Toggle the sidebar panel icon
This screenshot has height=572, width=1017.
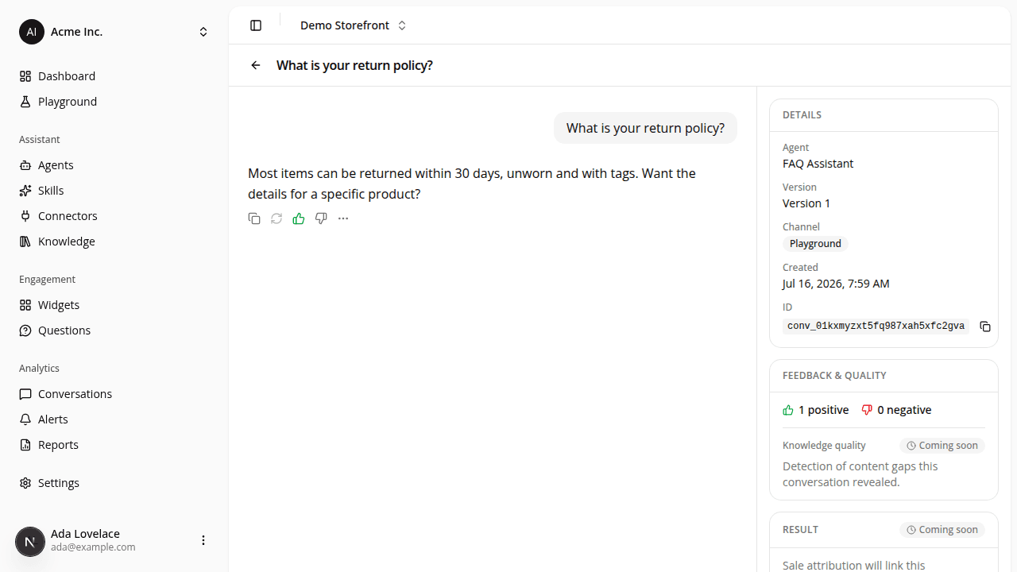point(256,25)
